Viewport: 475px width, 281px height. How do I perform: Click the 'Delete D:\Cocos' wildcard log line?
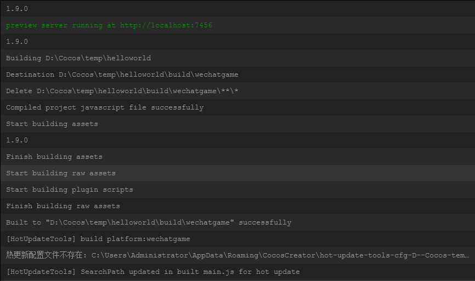(122, 91)
